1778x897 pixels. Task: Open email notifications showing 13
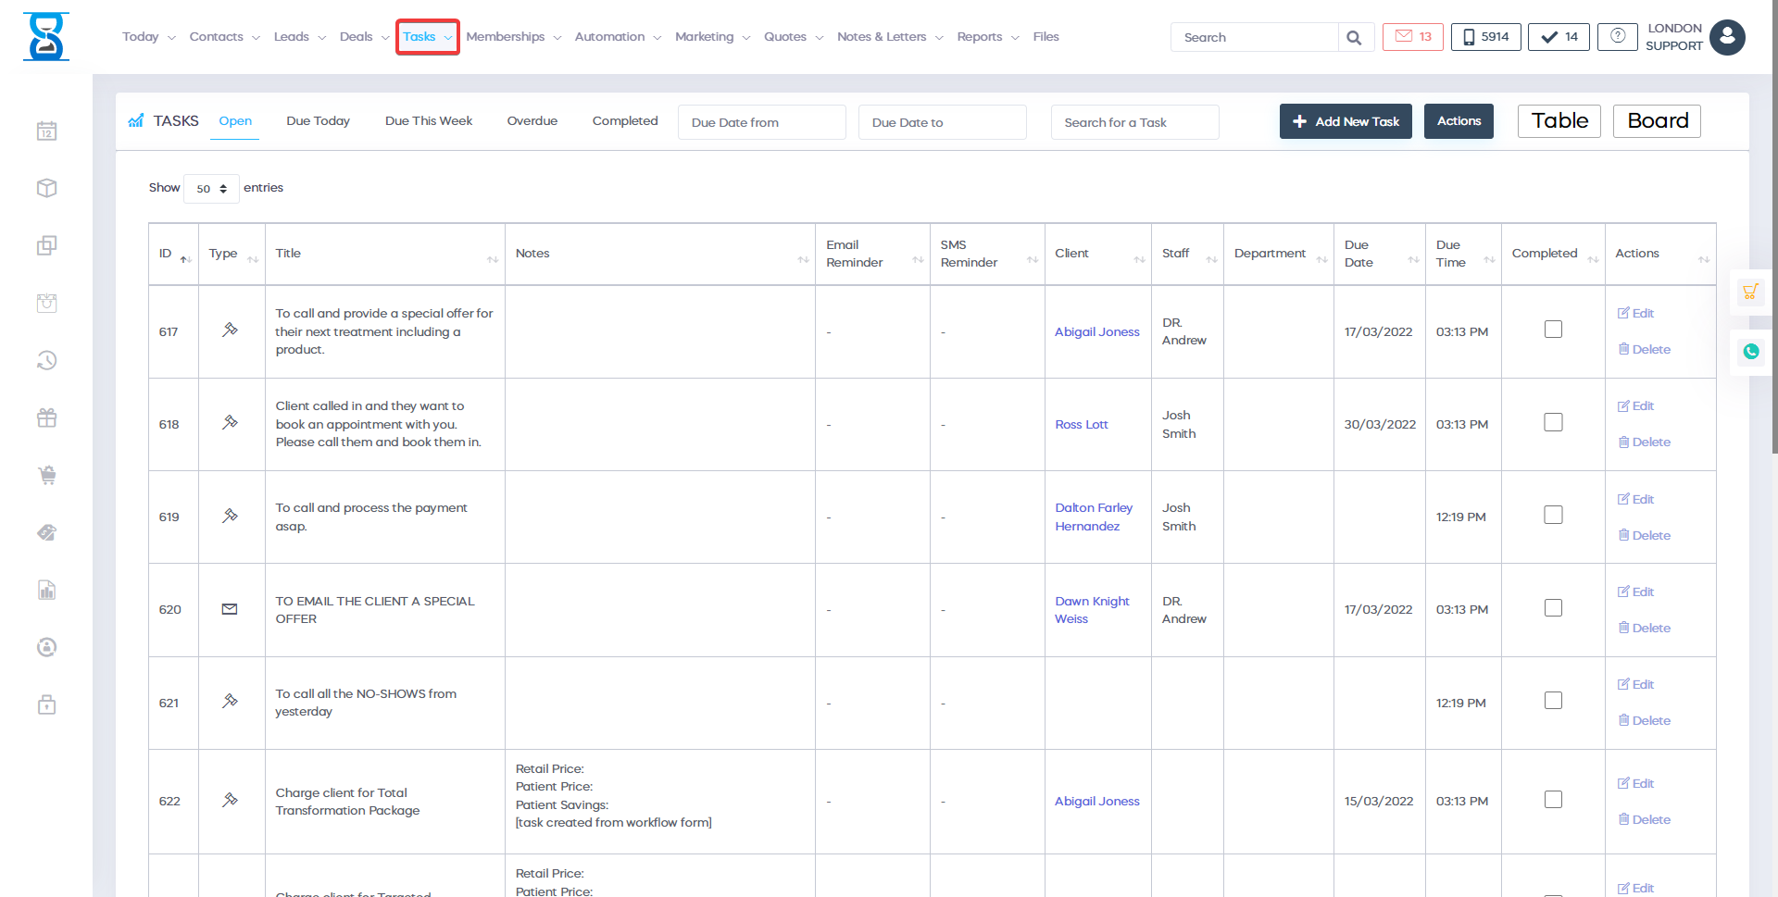pos(1412,37)
